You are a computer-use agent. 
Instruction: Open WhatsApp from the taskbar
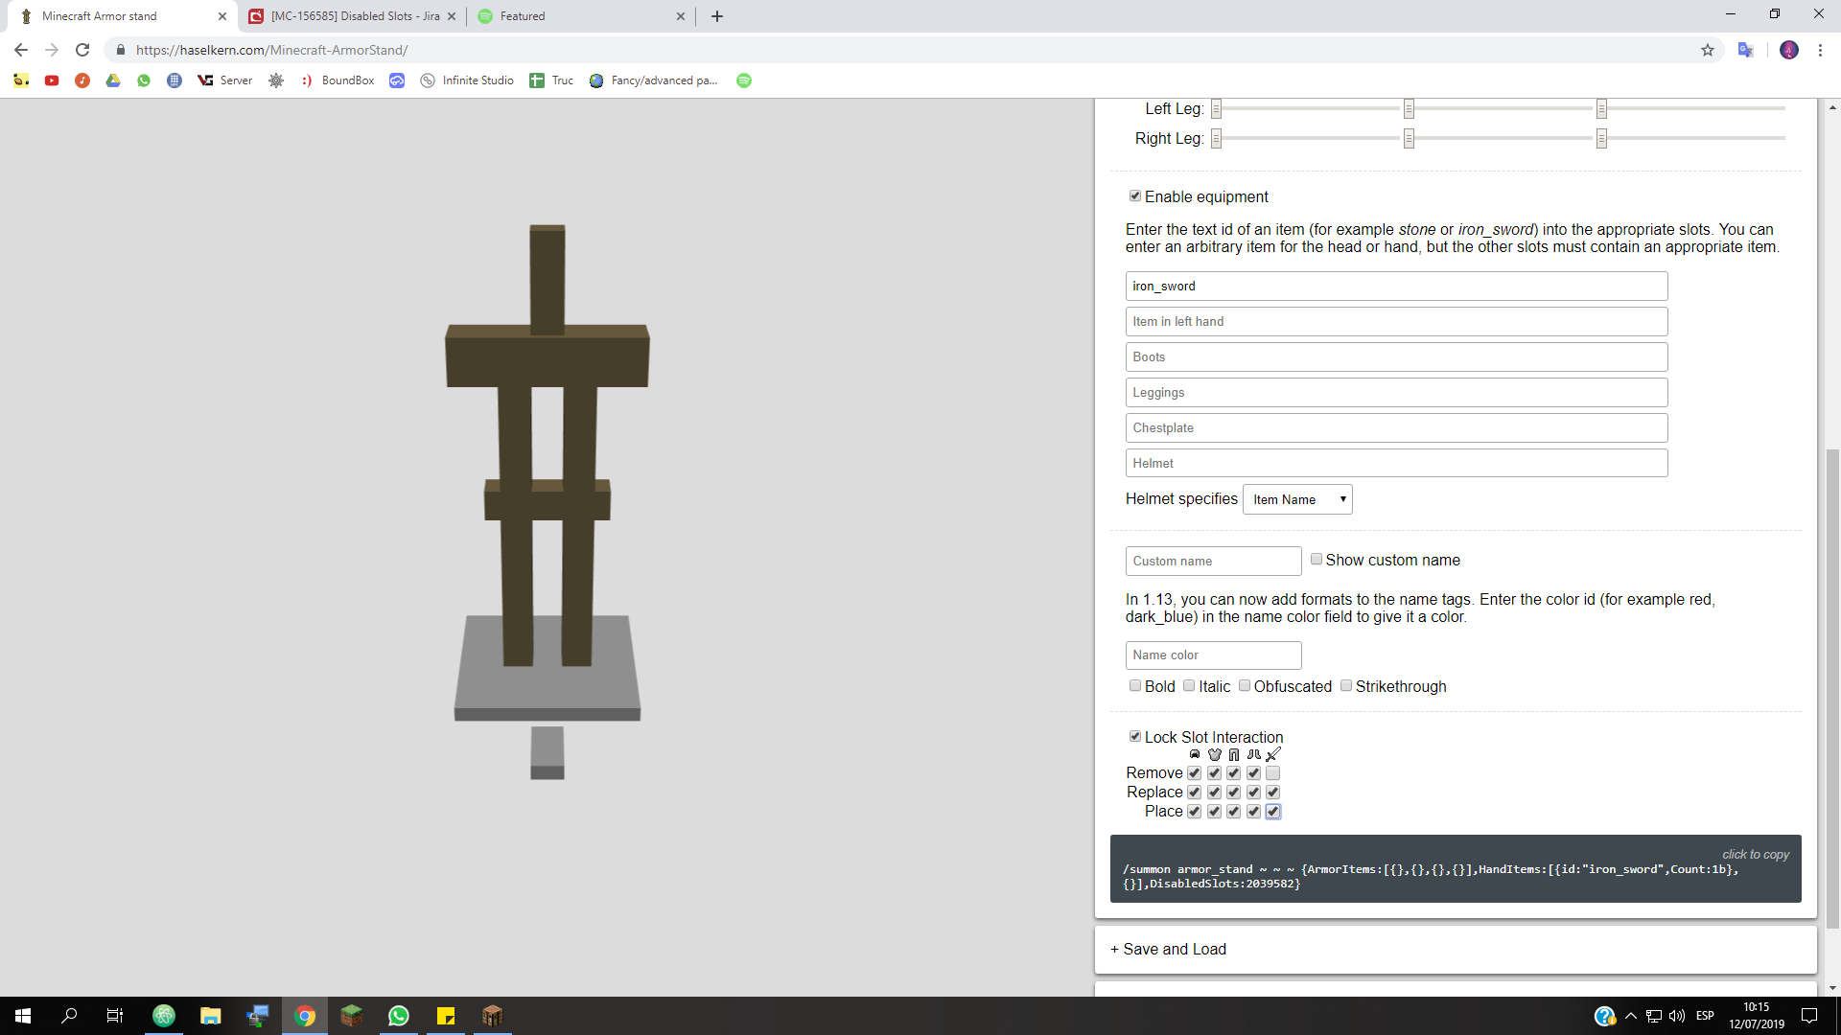click(399, 1016)
